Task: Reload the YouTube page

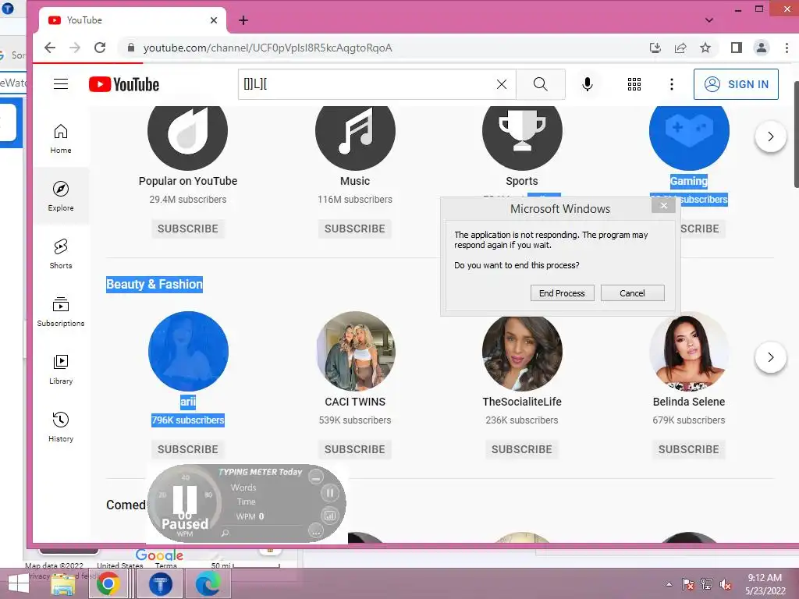Action: (100, 48)
